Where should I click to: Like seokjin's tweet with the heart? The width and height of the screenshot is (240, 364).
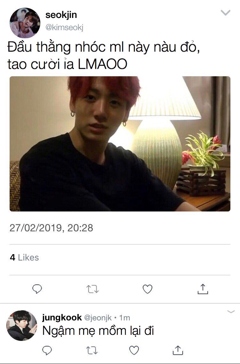point(148,289)
